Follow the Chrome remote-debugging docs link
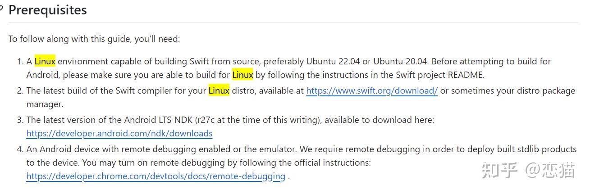The height and width of the screenshot is (194, 590). (x=156, y=176)
